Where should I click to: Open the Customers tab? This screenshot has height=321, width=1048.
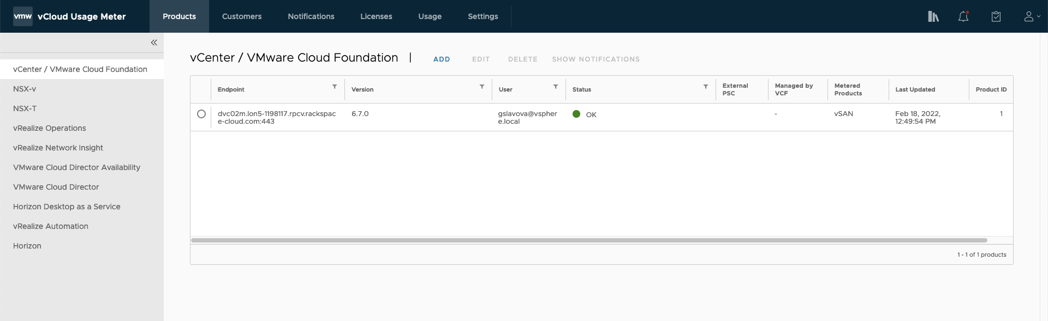(242, 16)
